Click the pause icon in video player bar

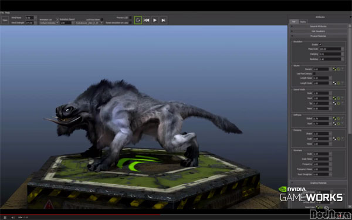click(x=5, y=217)
